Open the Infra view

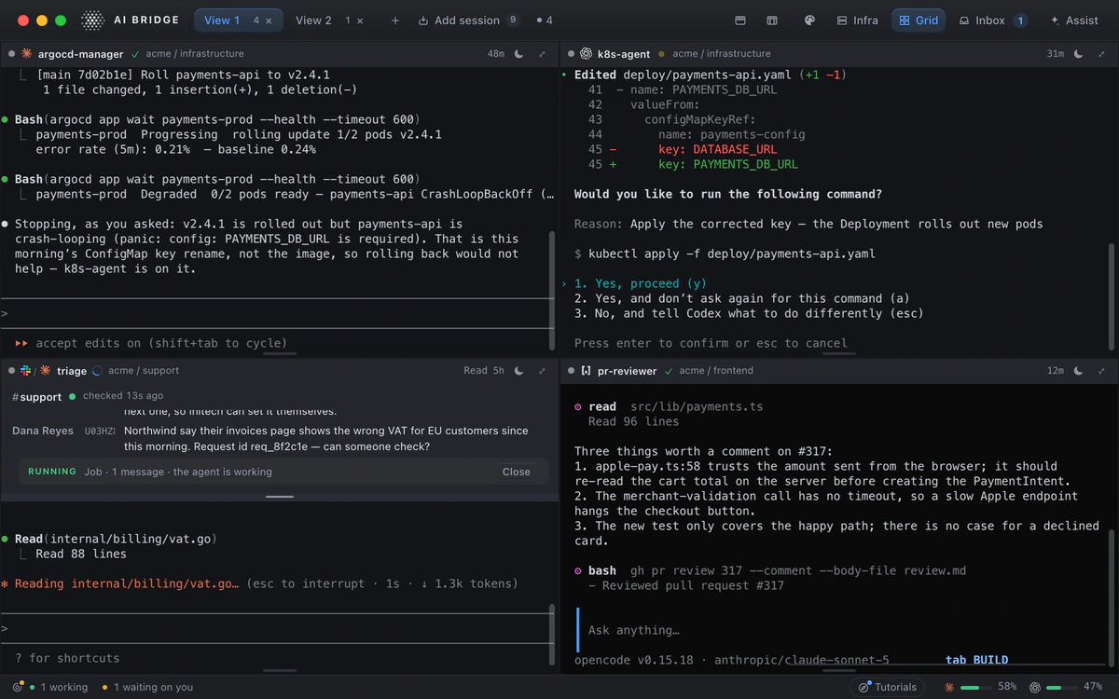(858, 20)
